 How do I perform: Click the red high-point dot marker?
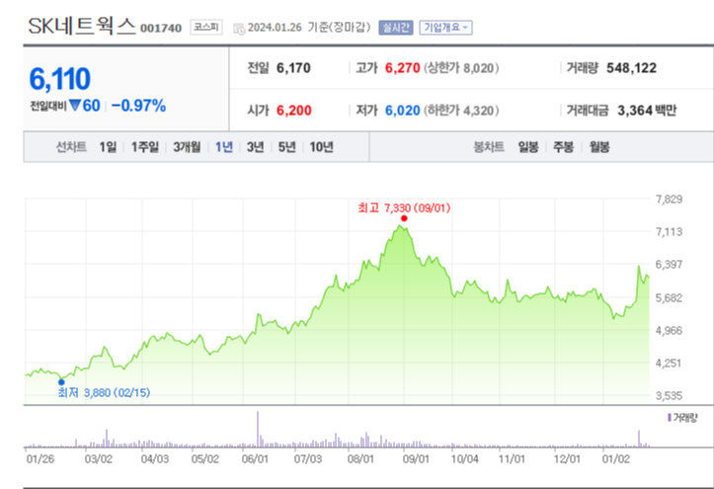point(404,218)
